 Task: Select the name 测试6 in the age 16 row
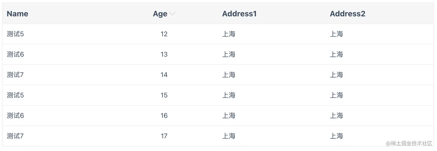pyautogui.click(x=15, y=116)
